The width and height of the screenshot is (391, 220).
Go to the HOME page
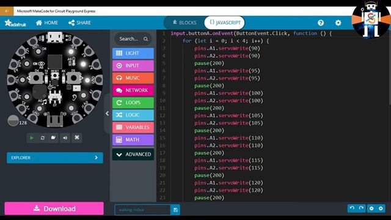(x=47, y=23)
